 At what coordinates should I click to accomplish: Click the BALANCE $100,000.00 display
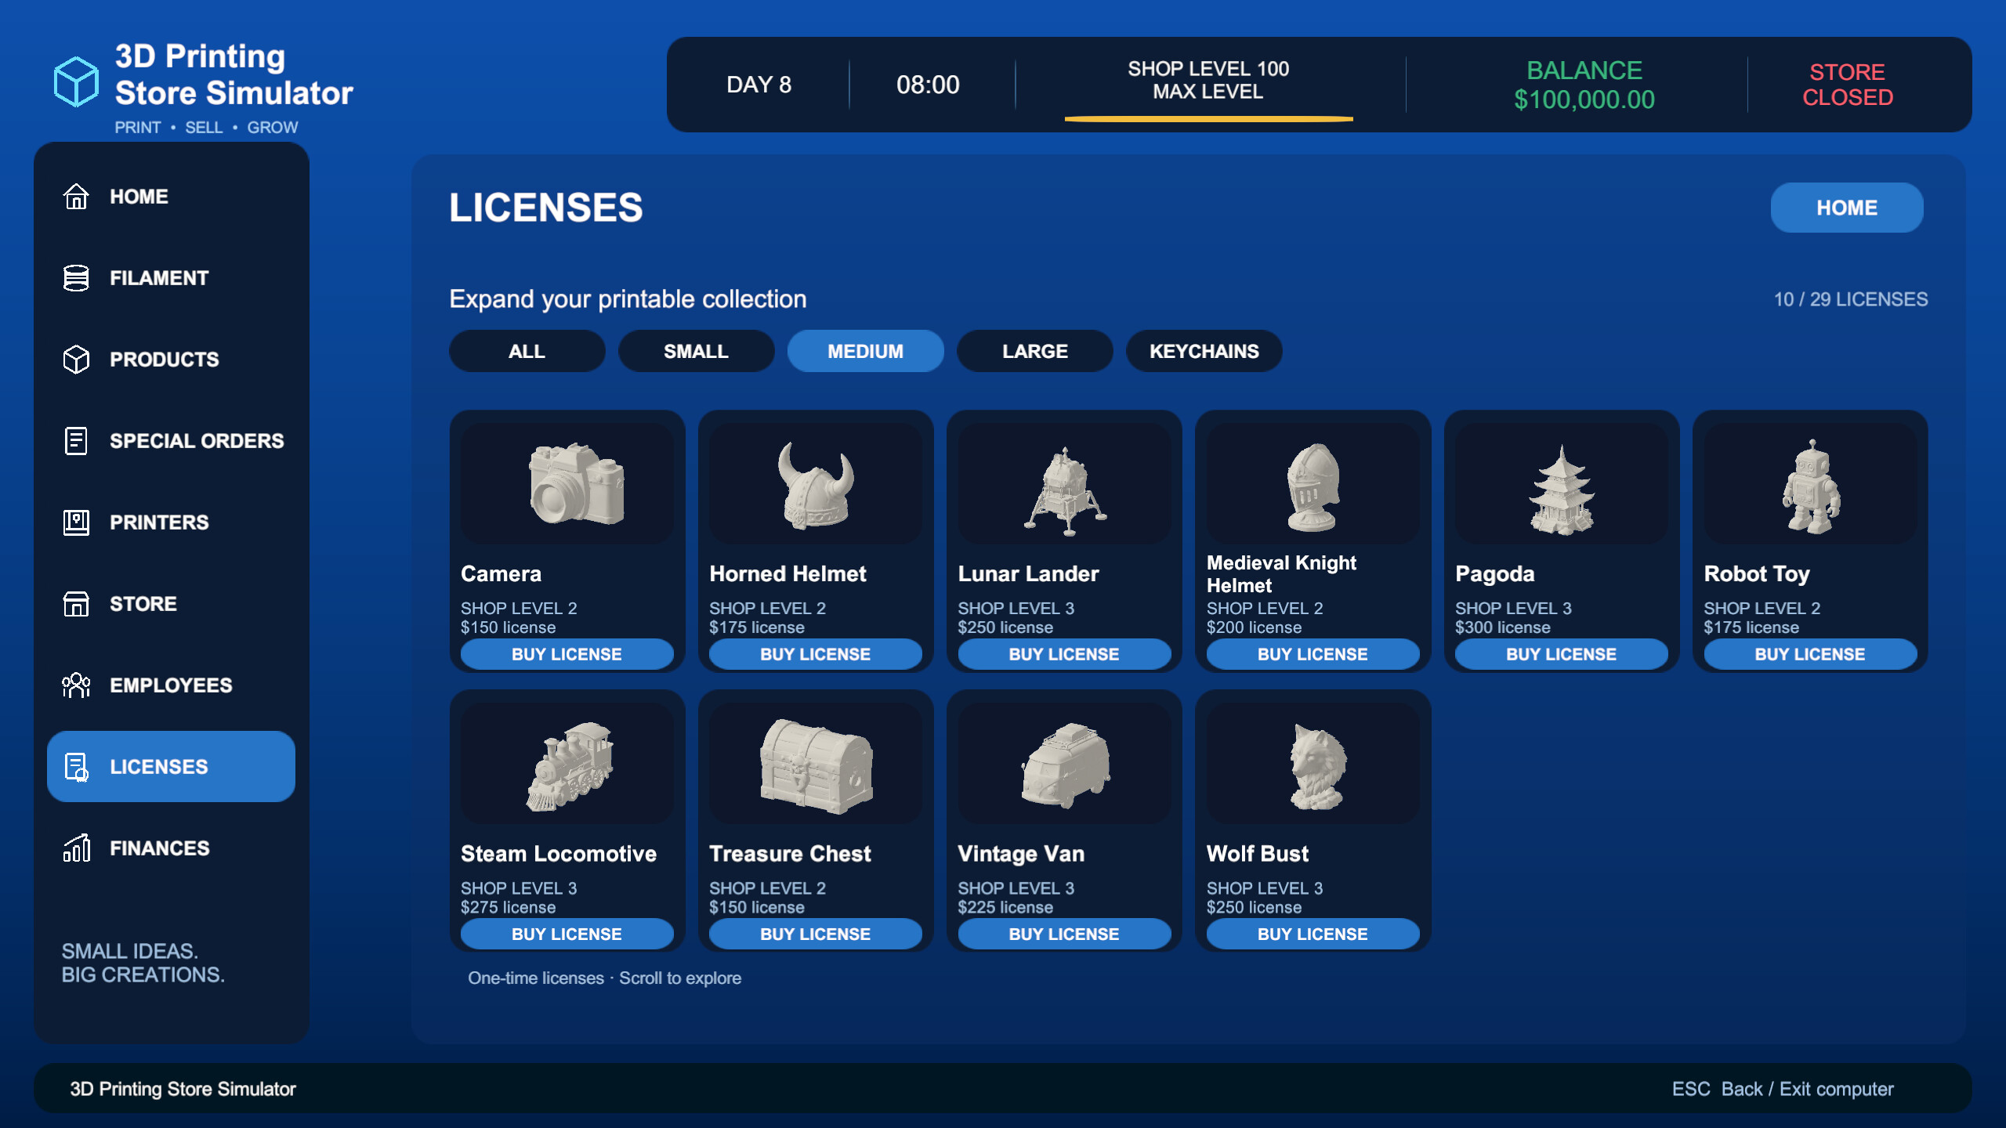click(1584, 85)
